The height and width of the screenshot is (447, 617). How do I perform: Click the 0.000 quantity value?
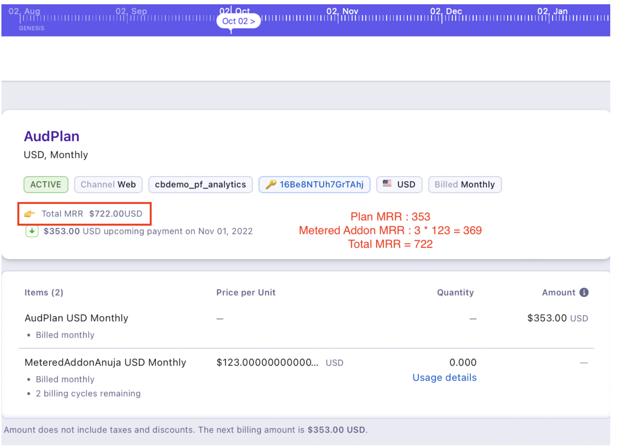click(x=463, y=362)
